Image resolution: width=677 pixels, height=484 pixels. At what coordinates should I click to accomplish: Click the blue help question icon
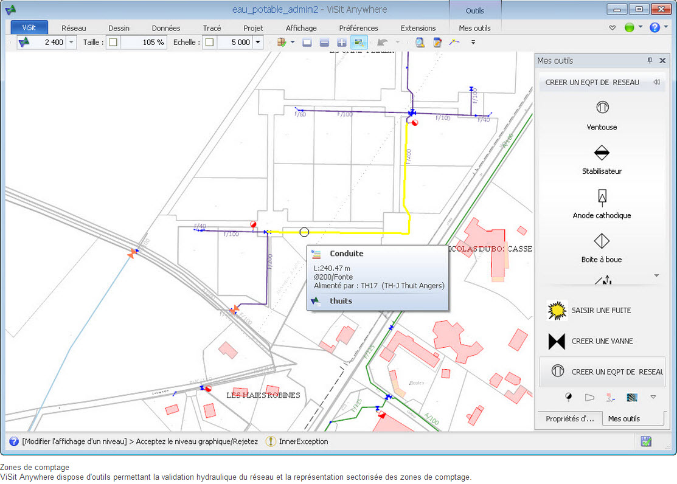pos(654,27)
